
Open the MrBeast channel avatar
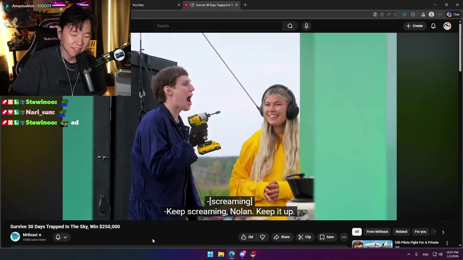point(15,237)
